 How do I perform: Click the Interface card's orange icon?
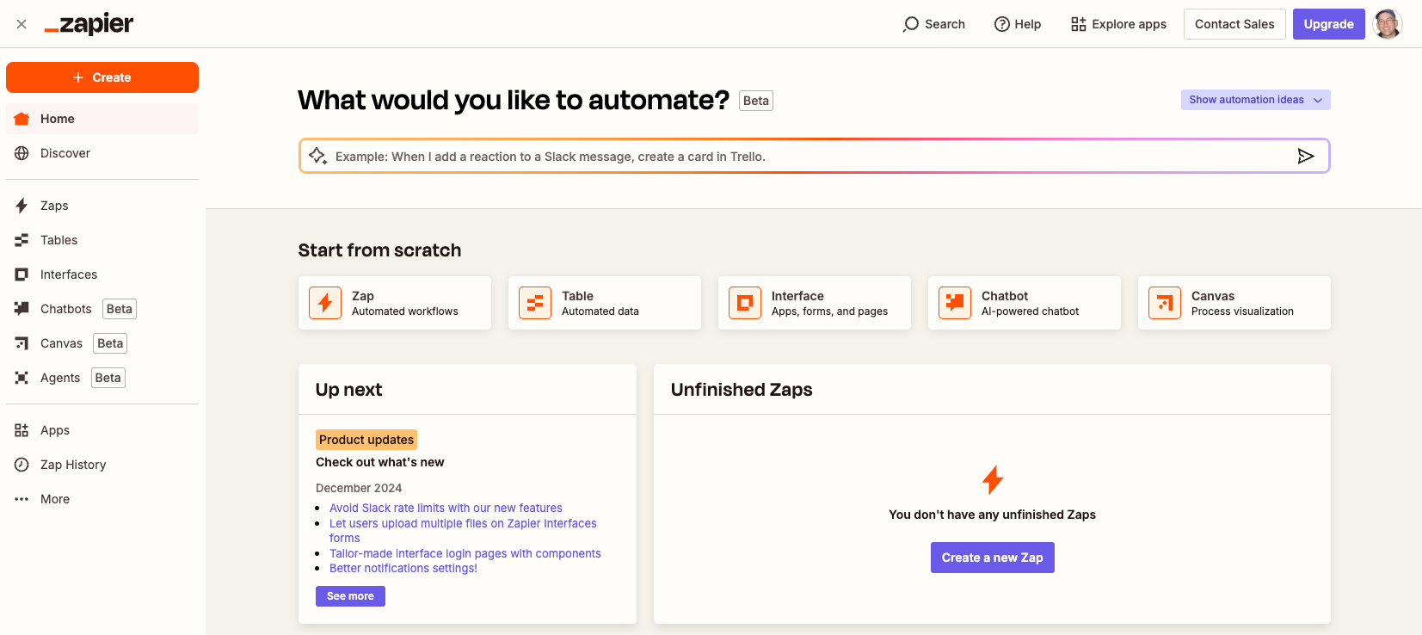click(745, 303)
